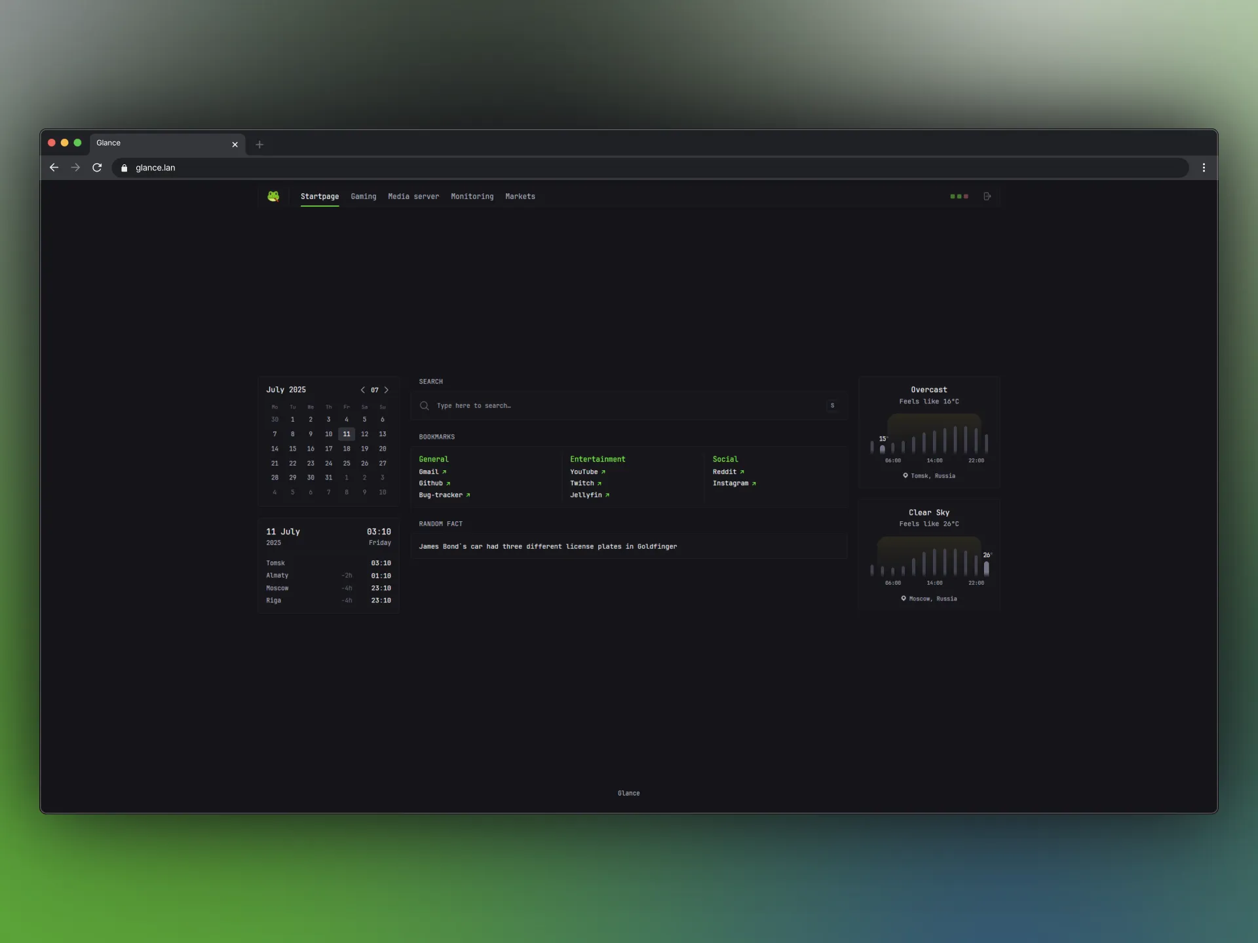Select highlighted day 11 in the calendar

click(347, 434)
